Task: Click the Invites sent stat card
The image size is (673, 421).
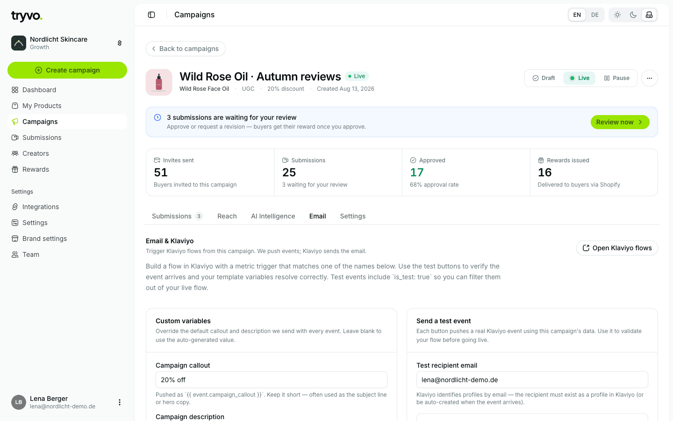Action: pyautogui.click(x=210, y=172)
